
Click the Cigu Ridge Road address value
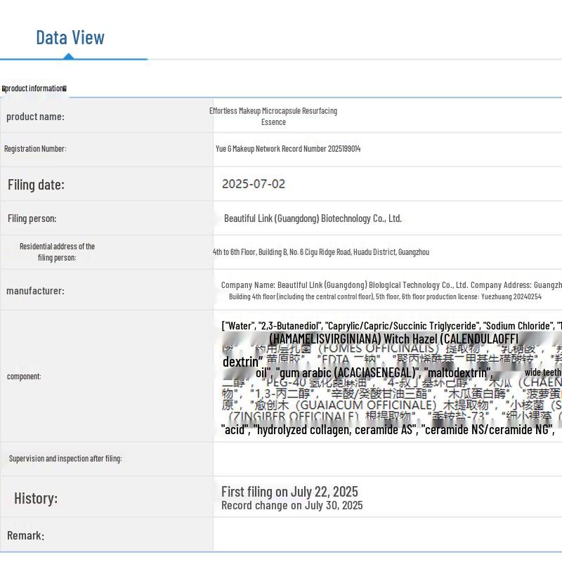(x=321, y=252)
